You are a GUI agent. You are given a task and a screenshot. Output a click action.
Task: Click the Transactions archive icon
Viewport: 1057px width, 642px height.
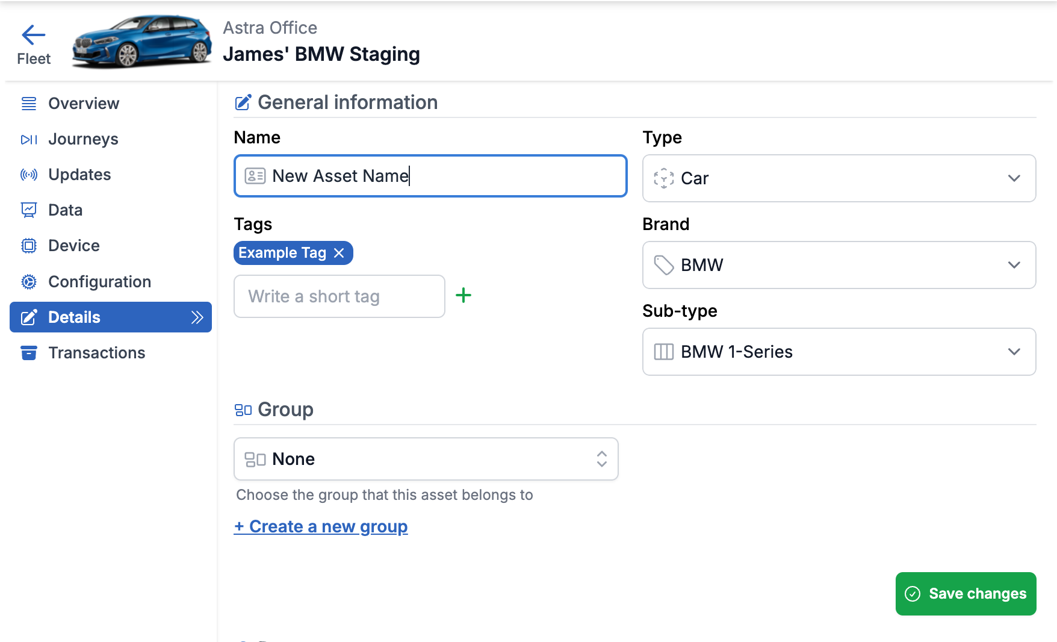[x=28, y=353]
